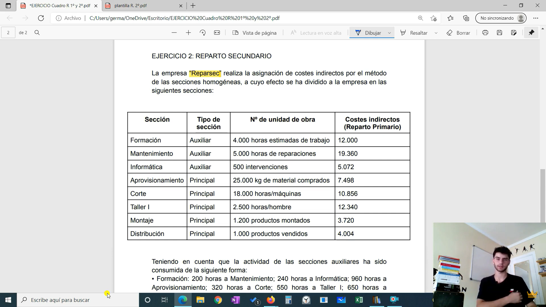Click the No sincronizando profile button
The image size is (546, 307).
[x=501, y=18]
